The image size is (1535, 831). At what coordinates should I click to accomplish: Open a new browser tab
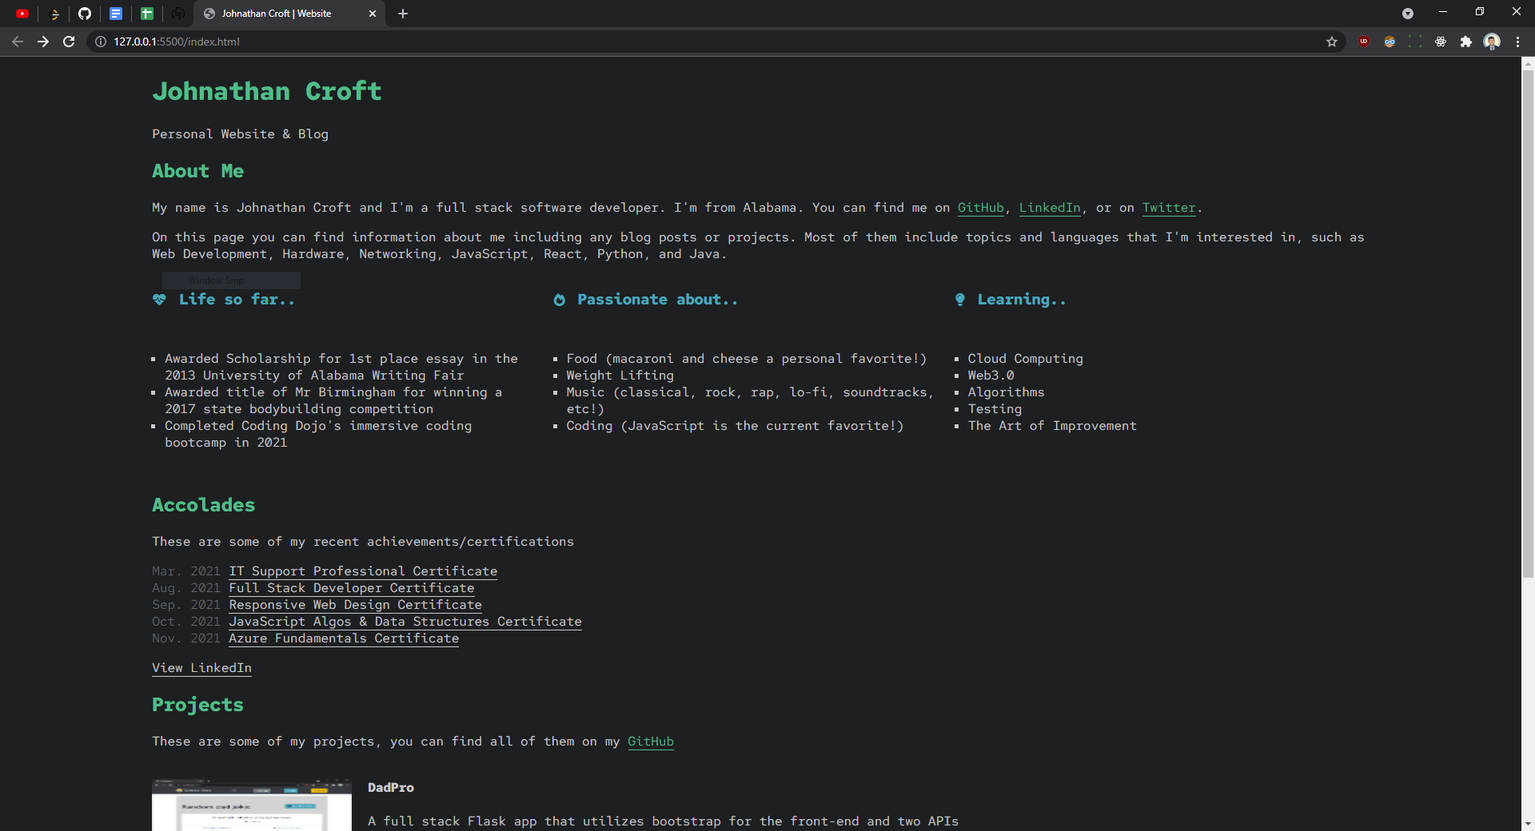(x=403, y=14)
